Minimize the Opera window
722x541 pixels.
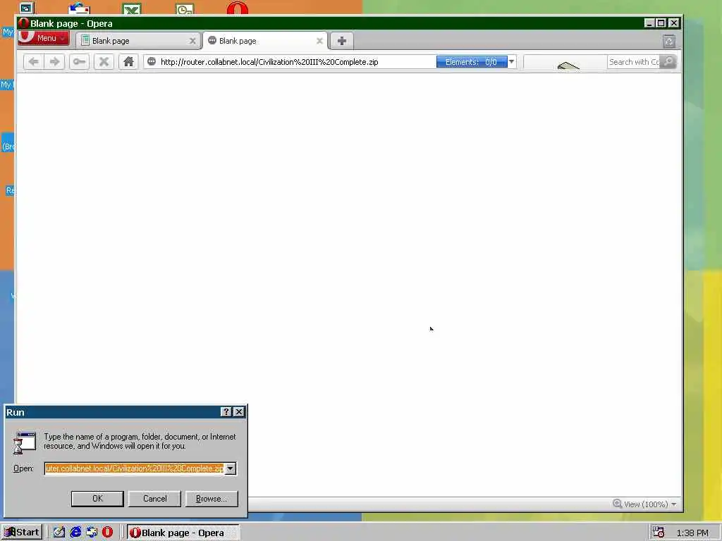tap(649, 23)
